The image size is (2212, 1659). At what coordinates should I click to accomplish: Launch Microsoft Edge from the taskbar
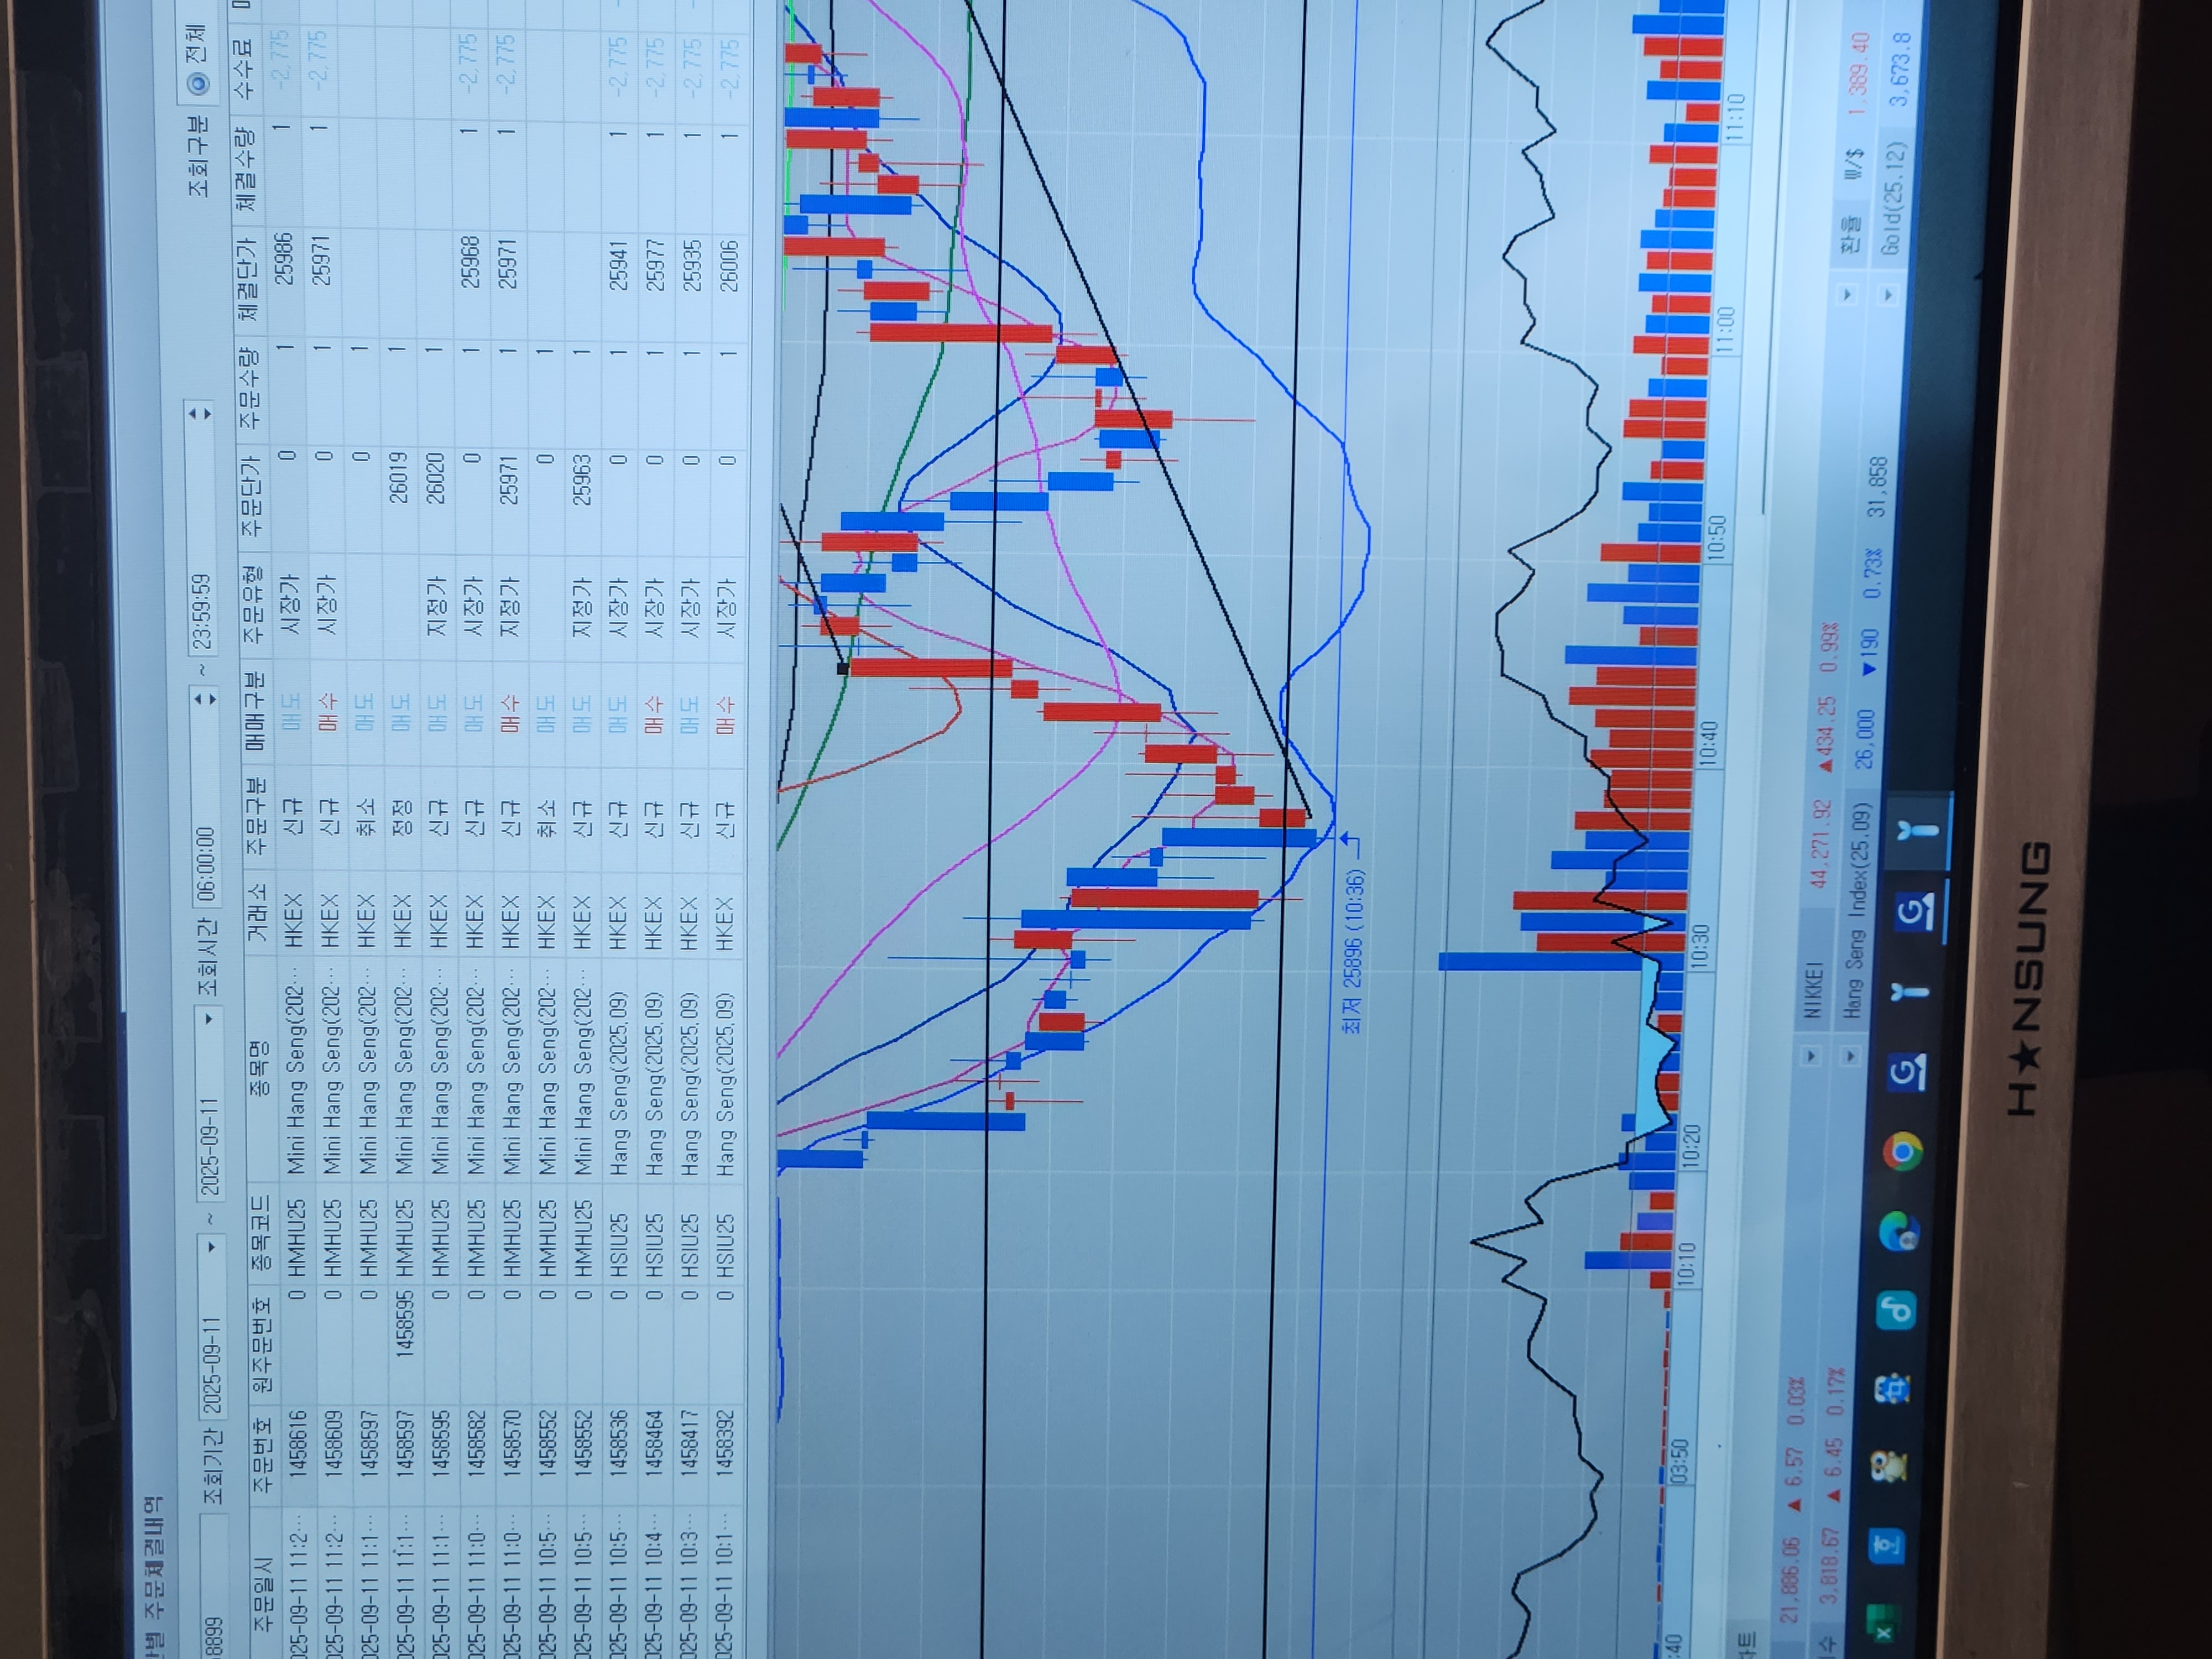[x=1898, y=1231]
